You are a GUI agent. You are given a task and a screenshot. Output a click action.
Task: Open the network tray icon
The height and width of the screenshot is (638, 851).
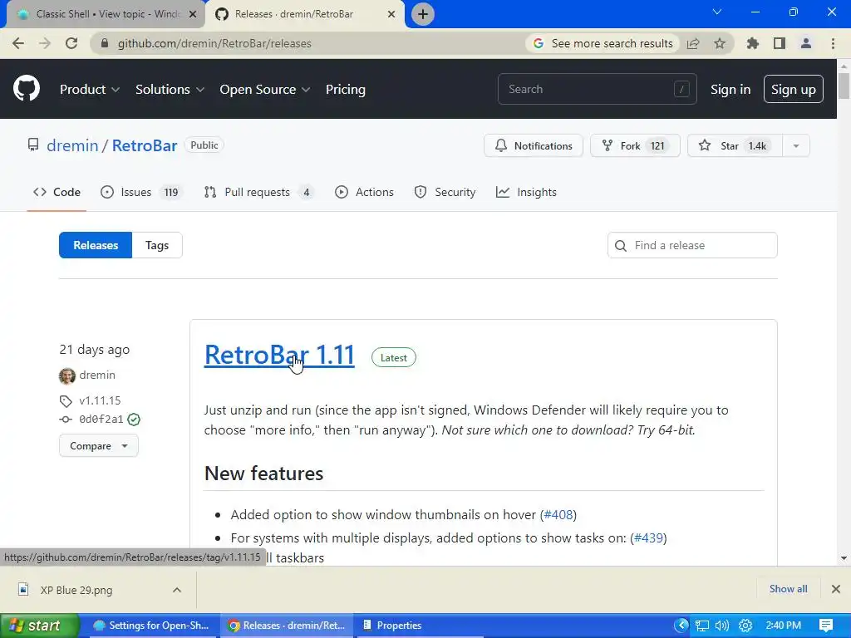(701, 626)
